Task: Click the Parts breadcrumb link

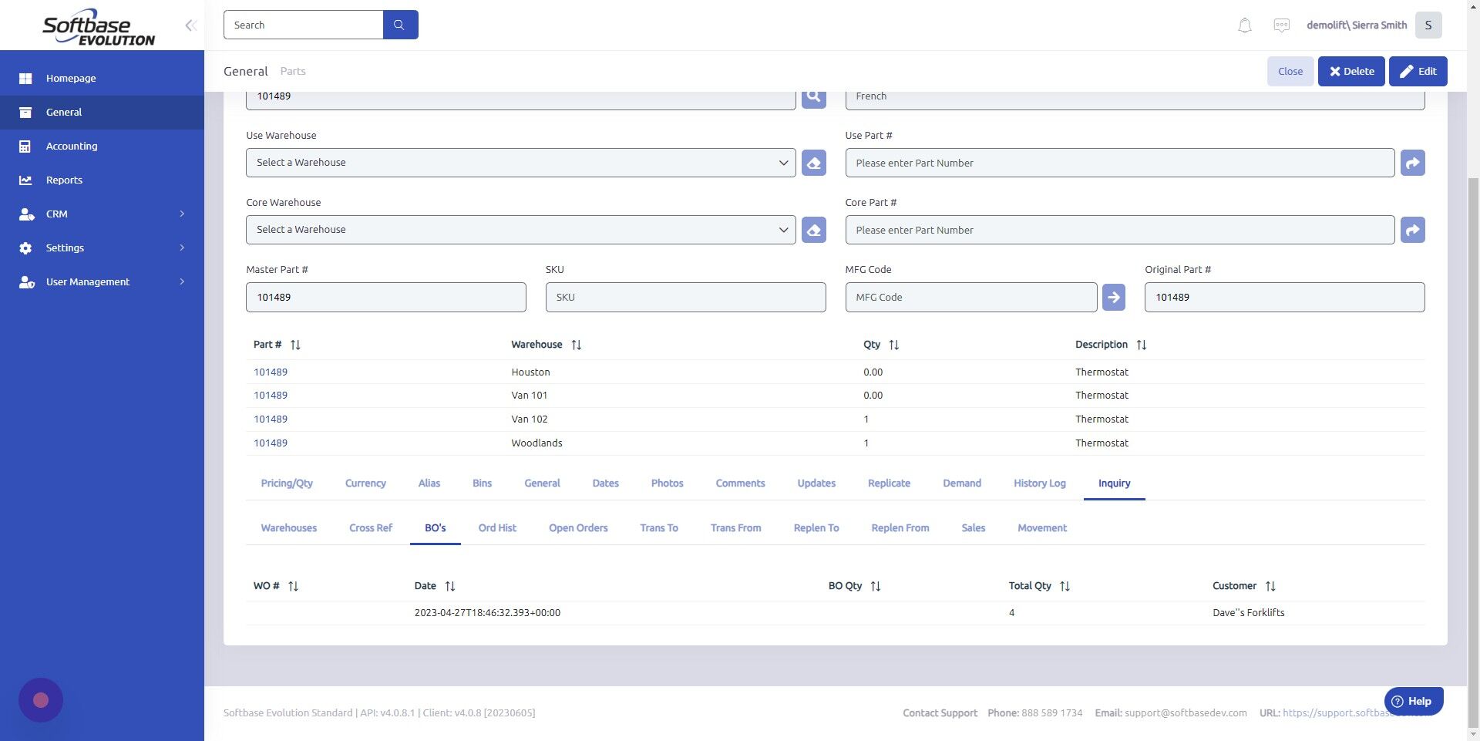Action: pyautogui.click(x=293, y=71)
